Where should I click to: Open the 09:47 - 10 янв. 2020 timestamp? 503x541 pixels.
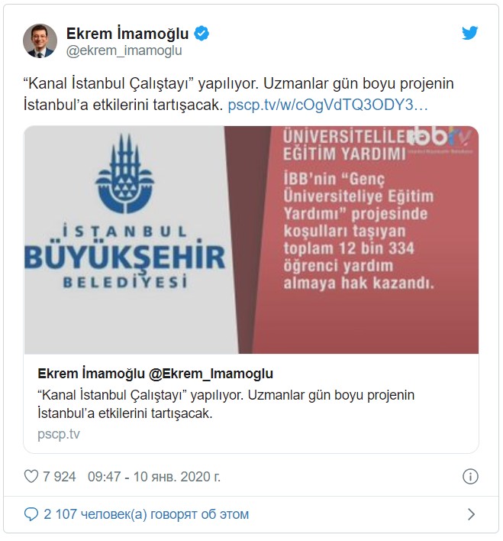153,477
